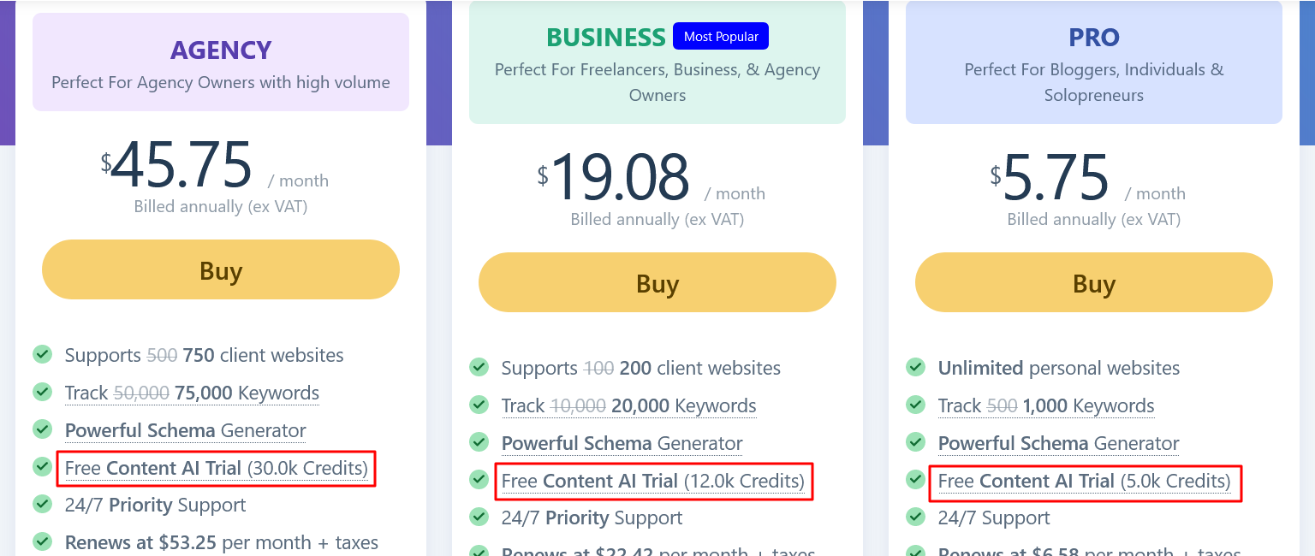Click check icon next to 12.0k Credits trial
1315x556 pixels.
point(479,480)
